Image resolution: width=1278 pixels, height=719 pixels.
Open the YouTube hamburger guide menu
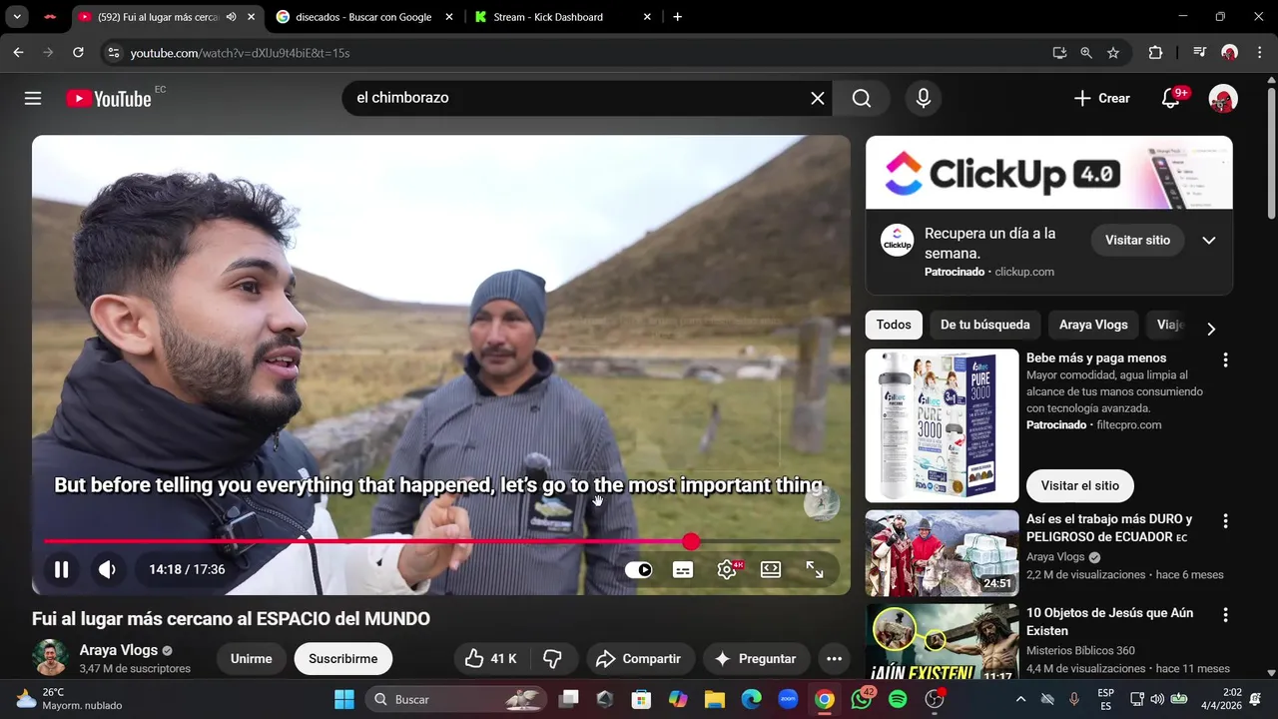[x=33, y=98]
